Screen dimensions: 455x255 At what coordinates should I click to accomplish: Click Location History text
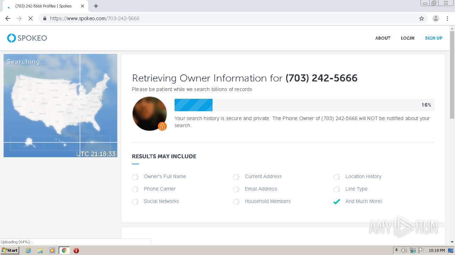point(363,176)
